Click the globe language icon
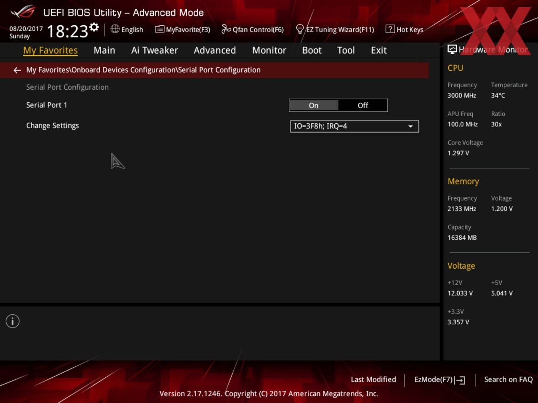The image size is (538, 403). 115,29
